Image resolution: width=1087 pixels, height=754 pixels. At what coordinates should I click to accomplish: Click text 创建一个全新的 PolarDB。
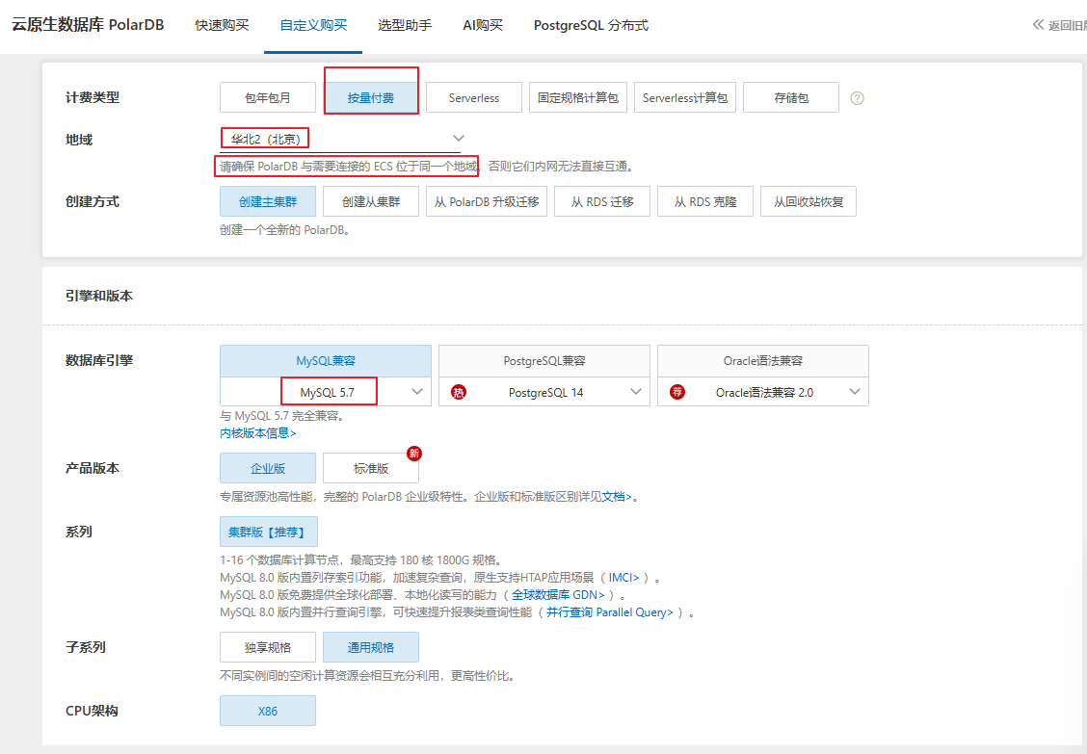pos(286,230)
